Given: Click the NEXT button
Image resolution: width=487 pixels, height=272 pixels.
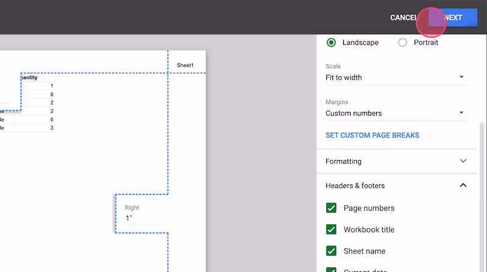Looking at the screenshot, I should pyautogui.click(x=453, y=18).
